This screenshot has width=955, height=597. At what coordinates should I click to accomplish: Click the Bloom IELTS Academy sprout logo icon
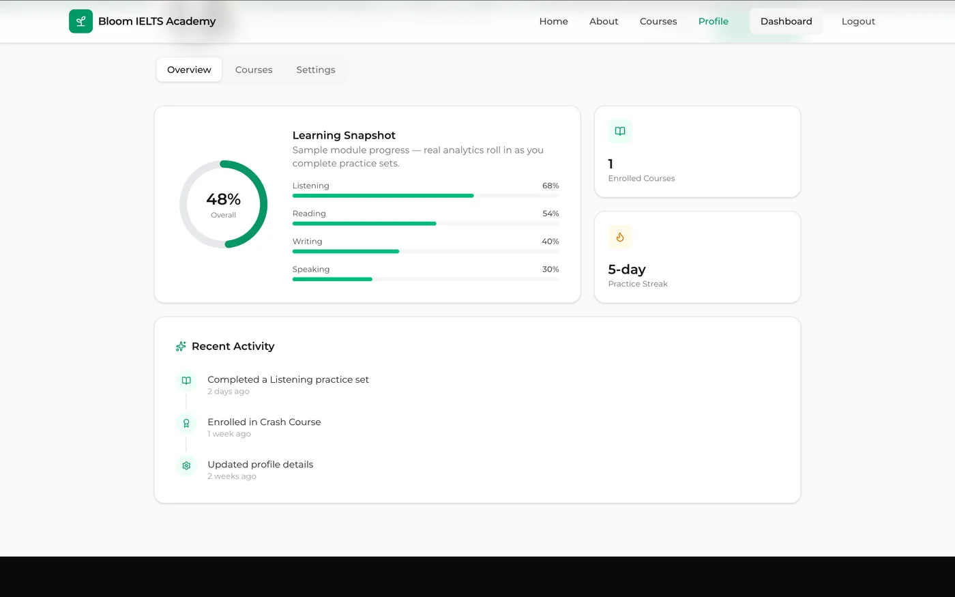(80, 21)
